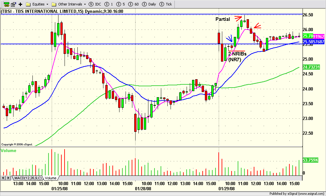
Task: Click the green symbol link icon
Action: 7,4
